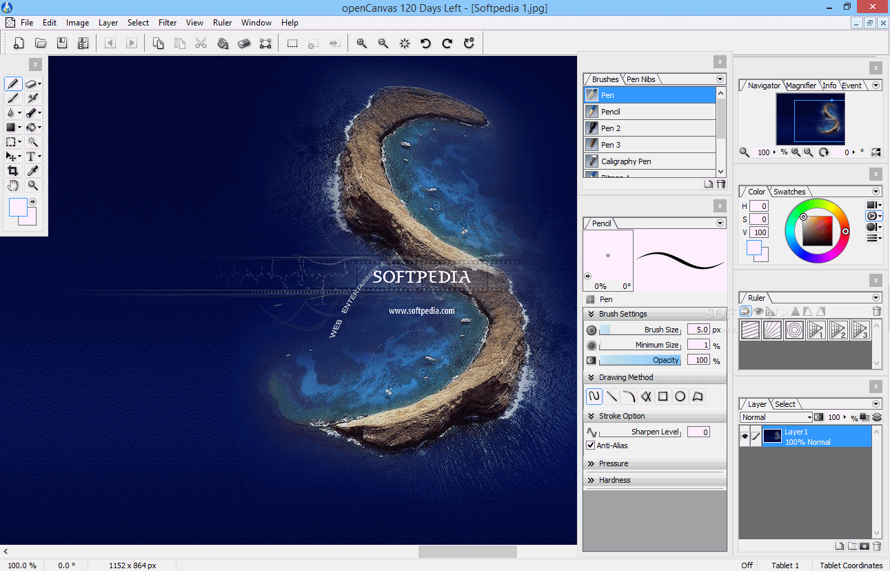Select straight line drawing method
Image resolution: width=890 pixels, height=571 pixels.
point(611,397)
